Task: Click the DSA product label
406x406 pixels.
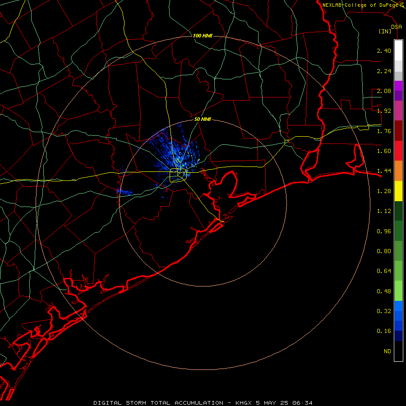Action: point(397,27)
